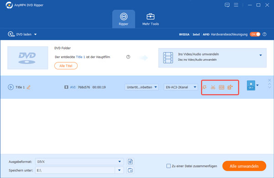Maximize the AnyMP4 DVD Ripper window
Image resolution: width=274 pixels, height=178 pixels.
[258, 5]
